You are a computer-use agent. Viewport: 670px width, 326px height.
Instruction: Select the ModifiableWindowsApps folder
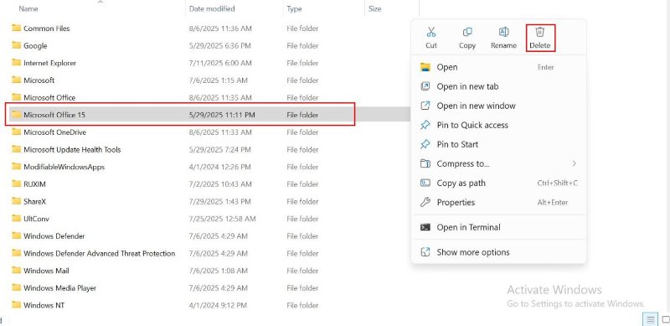pos(64,167)
